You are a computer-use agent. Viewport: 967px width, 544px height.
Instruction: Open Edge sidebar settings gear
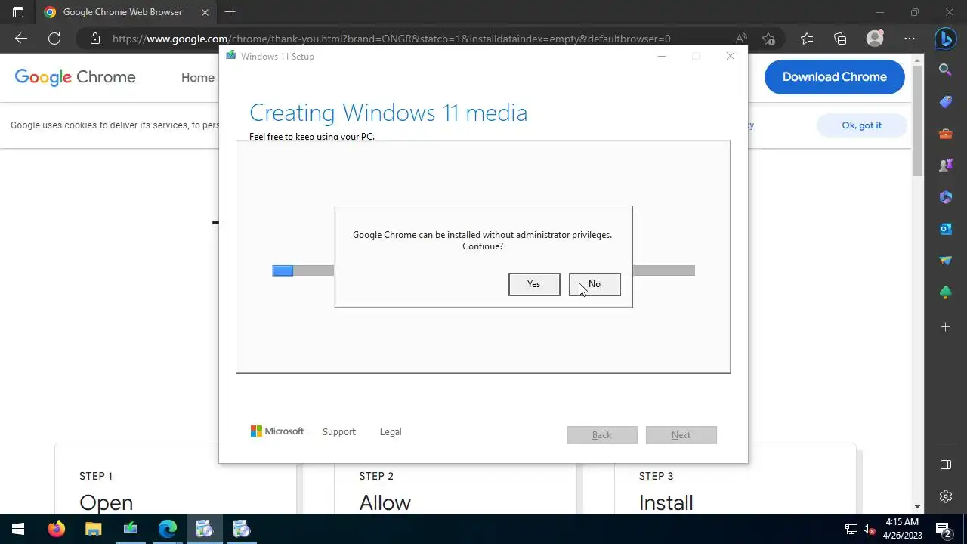point(945,496)
